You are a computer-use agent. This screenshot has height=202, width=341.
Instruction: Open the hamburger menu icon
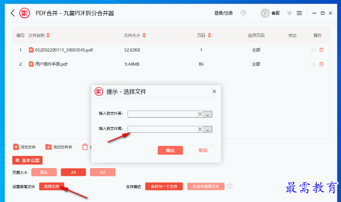pyautogui.click(x=299, y=13)
